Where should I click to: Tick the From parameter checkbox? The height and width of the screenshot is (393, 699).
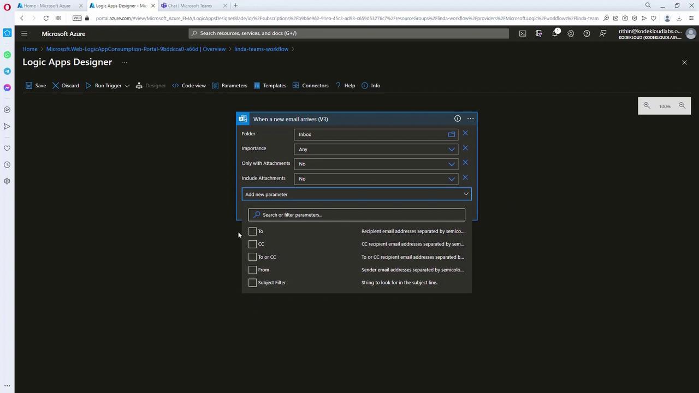252,270
